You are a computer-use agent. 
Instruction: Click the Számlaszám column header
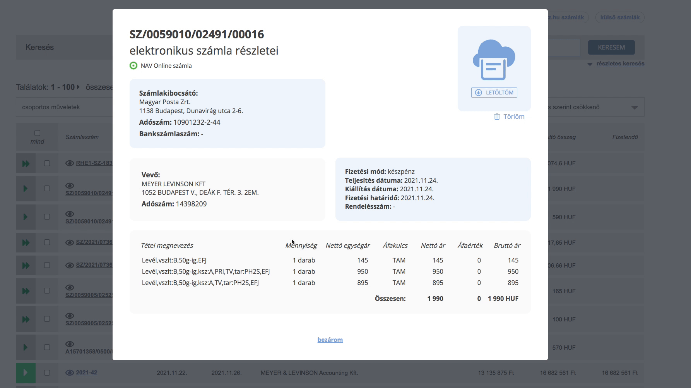[x=82, y=137]
